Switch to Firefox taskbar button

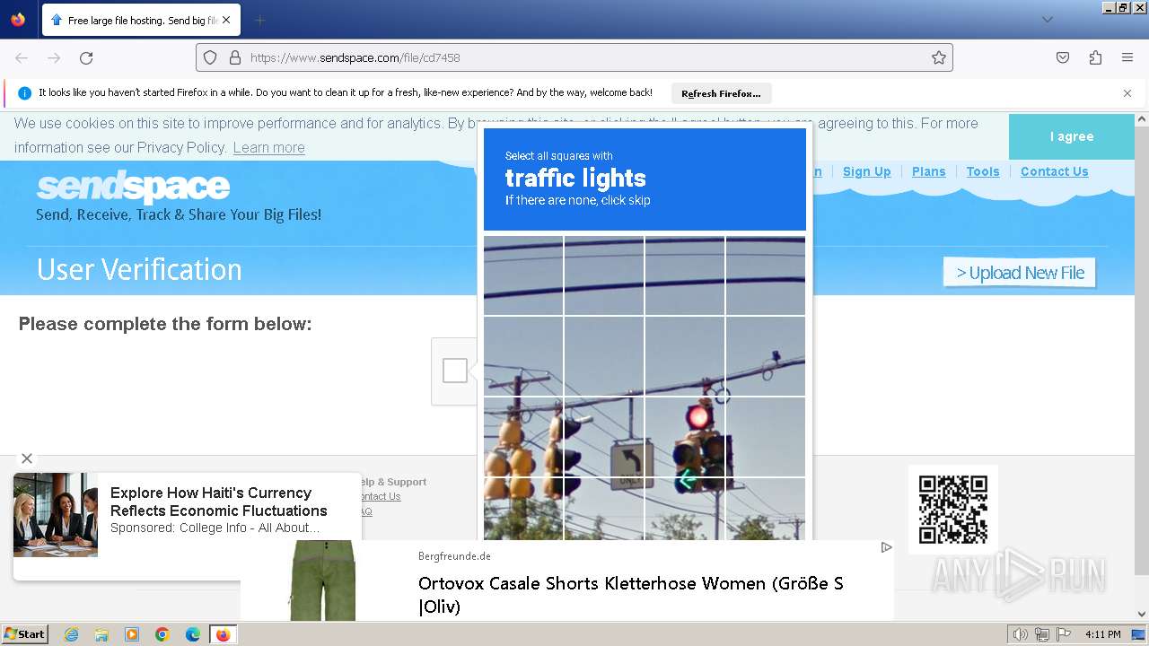pyautogui.click(x=224, y=634)
